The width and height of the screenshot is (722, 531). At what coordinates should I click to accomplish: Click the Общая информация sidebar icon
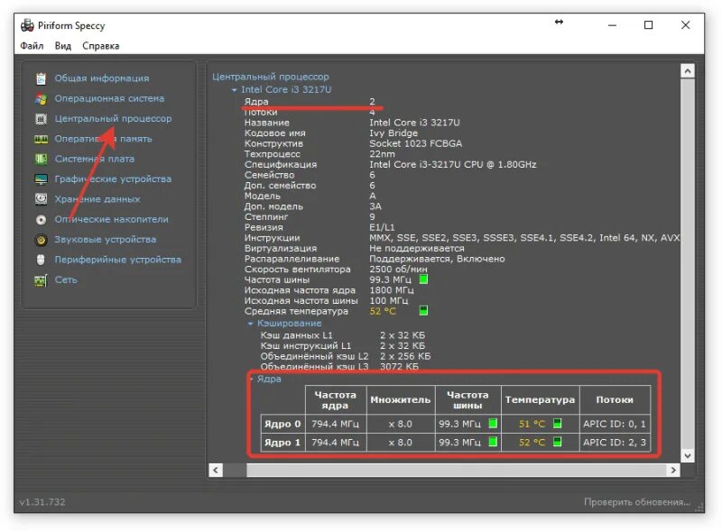41,78
